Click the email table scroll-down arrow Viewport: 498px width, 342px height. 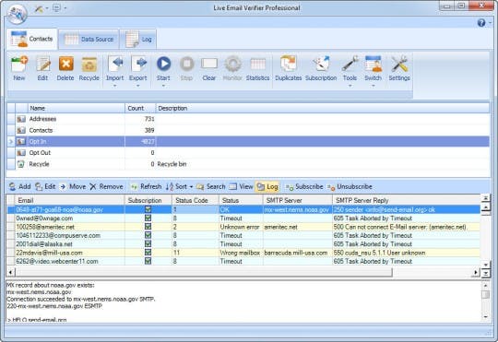485,265
